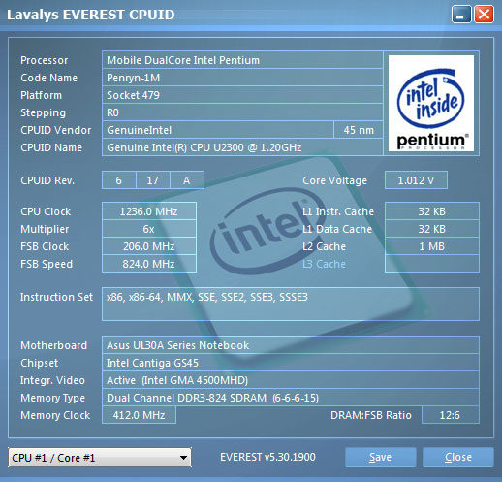Screen dimensions: 502x482
Task: Click the FSB Speed 824.0 MHz value
Action: tap(149, 264)
